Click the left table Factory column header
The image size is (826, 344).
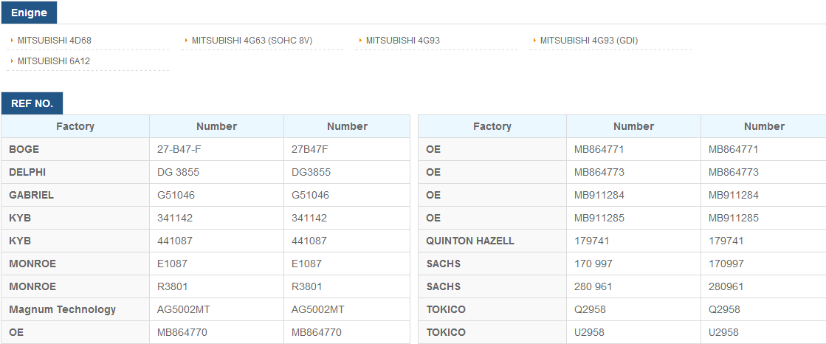75,126
